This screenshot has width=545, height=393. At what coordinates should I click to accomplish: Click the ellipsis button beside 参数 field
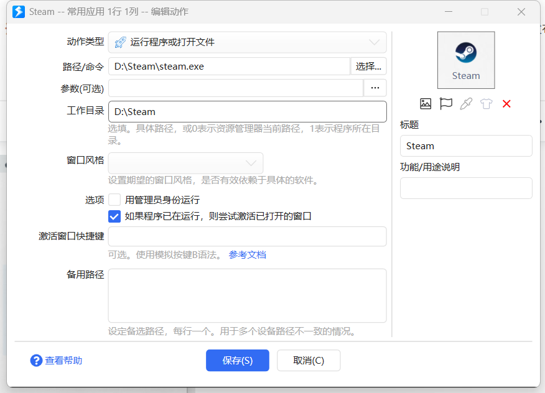point(375,88)
